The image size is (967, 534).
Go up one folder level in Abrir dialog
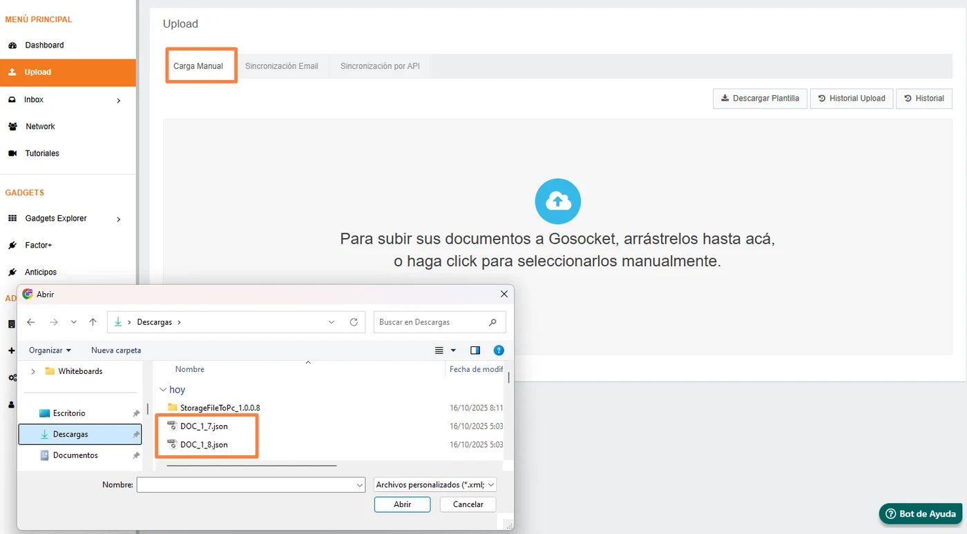point(93,322)
